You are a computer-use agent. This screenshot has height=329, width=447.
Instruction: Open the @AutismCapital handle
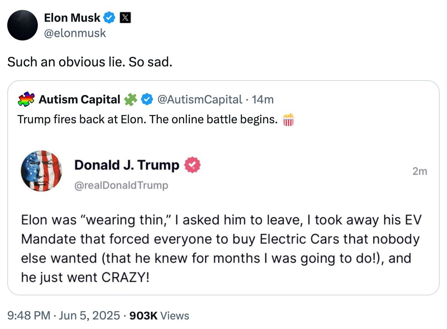200,100
